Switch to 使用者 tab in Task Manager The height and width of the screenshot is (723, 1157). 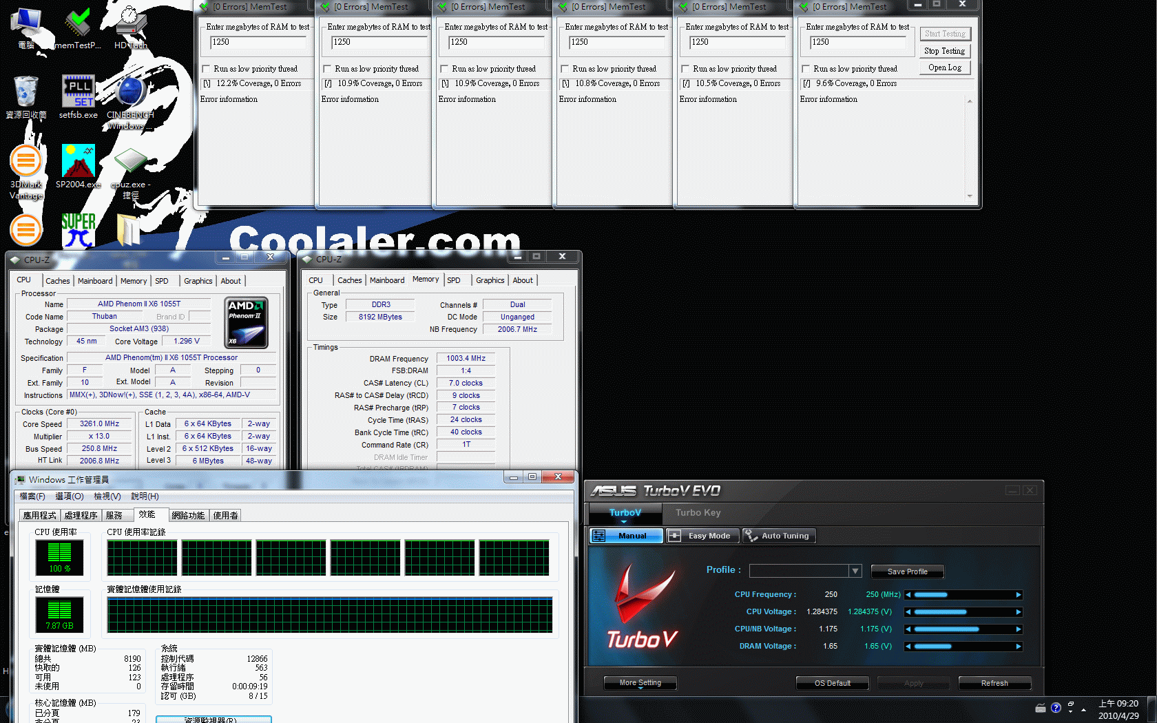tap(225, 516)
